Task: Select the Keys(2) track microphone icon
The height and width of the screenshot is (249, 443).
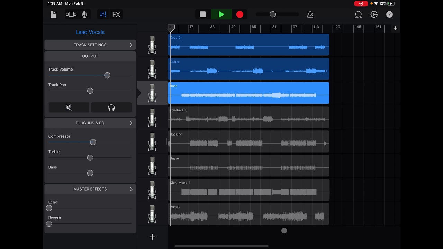Action: 152,45
